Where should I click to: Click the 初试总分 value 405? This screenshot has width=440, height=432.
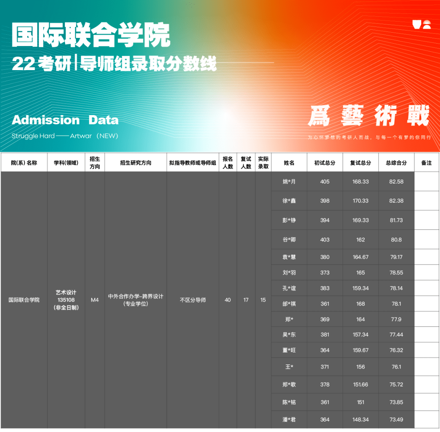(325, 182)
